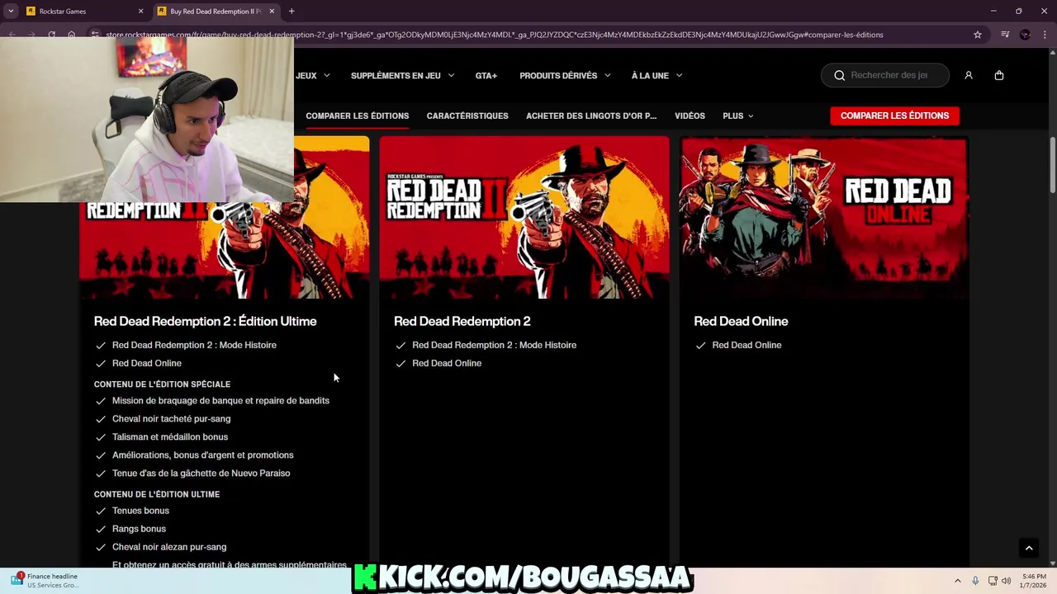Screen dimensions: 1057x594
Task: Open a new browser tab
Action: click(292, 12)
